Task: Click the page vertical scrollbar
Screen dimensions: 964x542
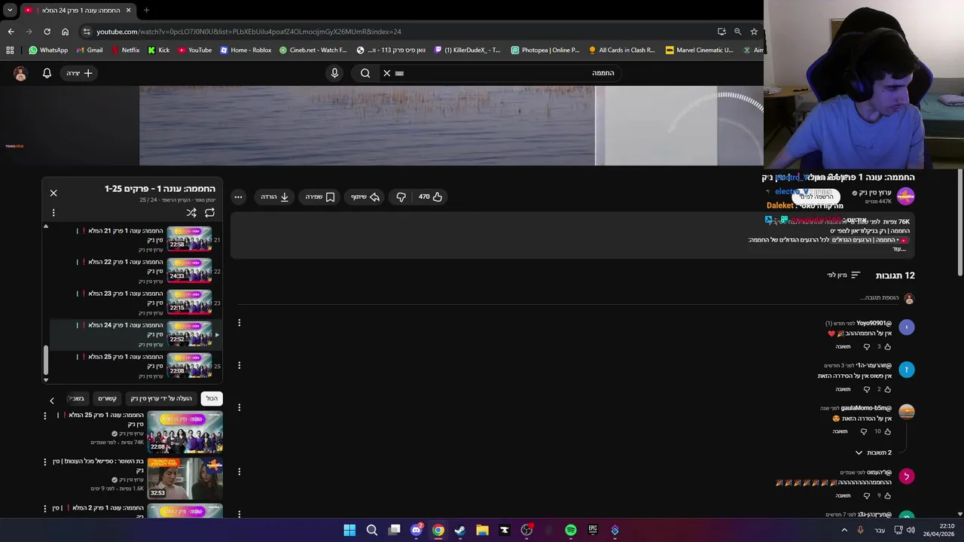Action: 960,223
